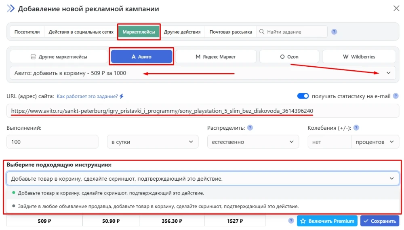404x230 pixels.
Task: Click the double-arrow logo icon in header
Action: 11,8
